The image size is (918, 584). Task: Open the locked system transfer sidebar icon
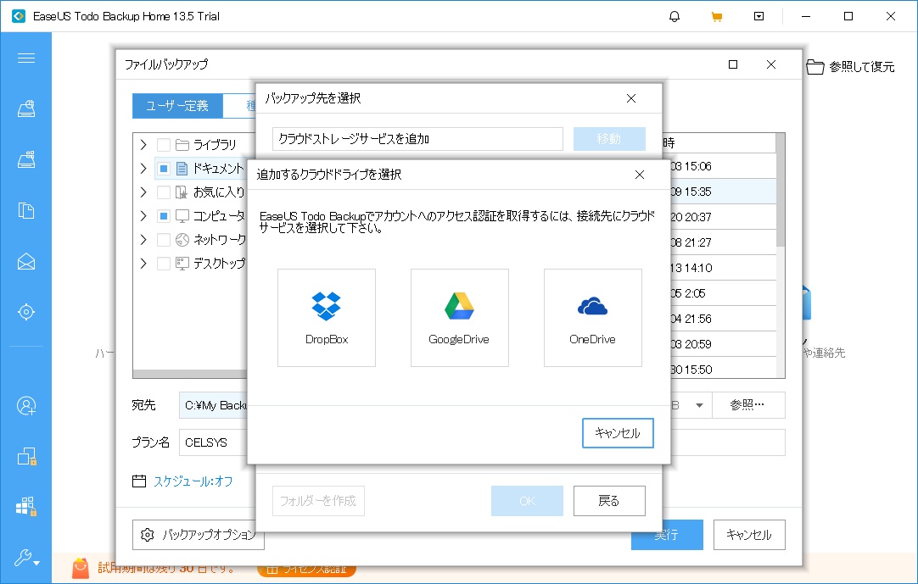point(26,507)
